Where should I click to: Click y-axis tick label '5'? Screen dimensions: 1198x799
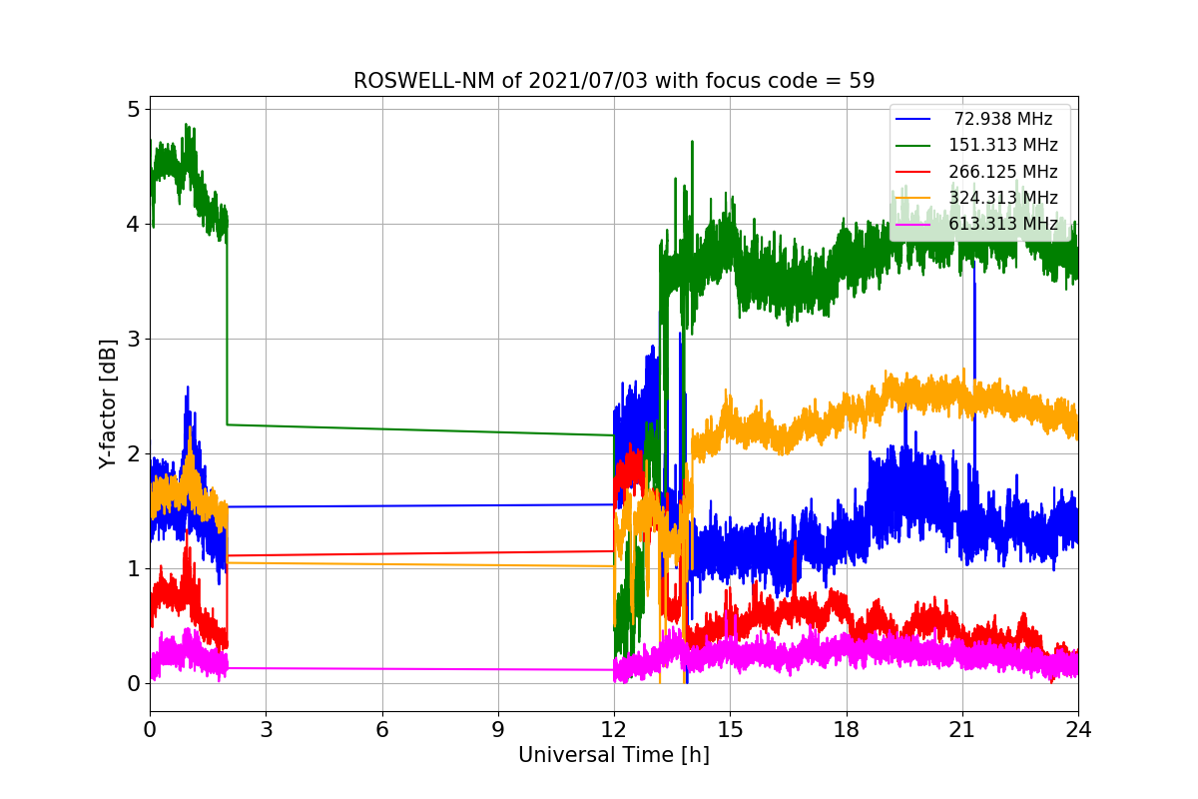coord(134,109)
